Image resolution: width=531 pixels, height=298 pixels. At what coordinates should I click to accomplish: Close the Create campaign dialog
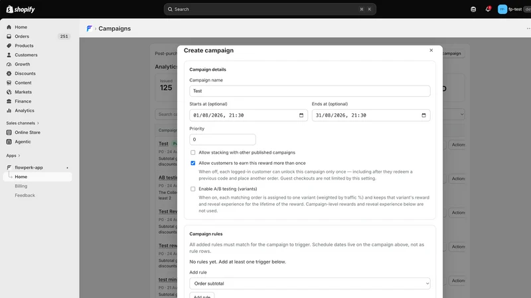click(431, 50)
